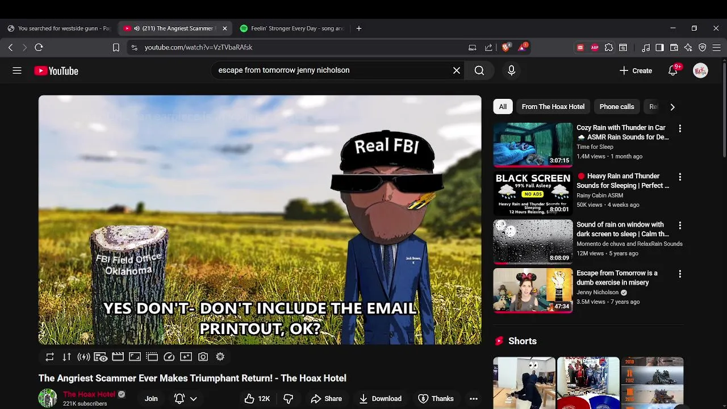The height and width of the screenshot is (409, 727).
Task: Take a screenshot with the camera icon
Action: (x=203, y=357)
